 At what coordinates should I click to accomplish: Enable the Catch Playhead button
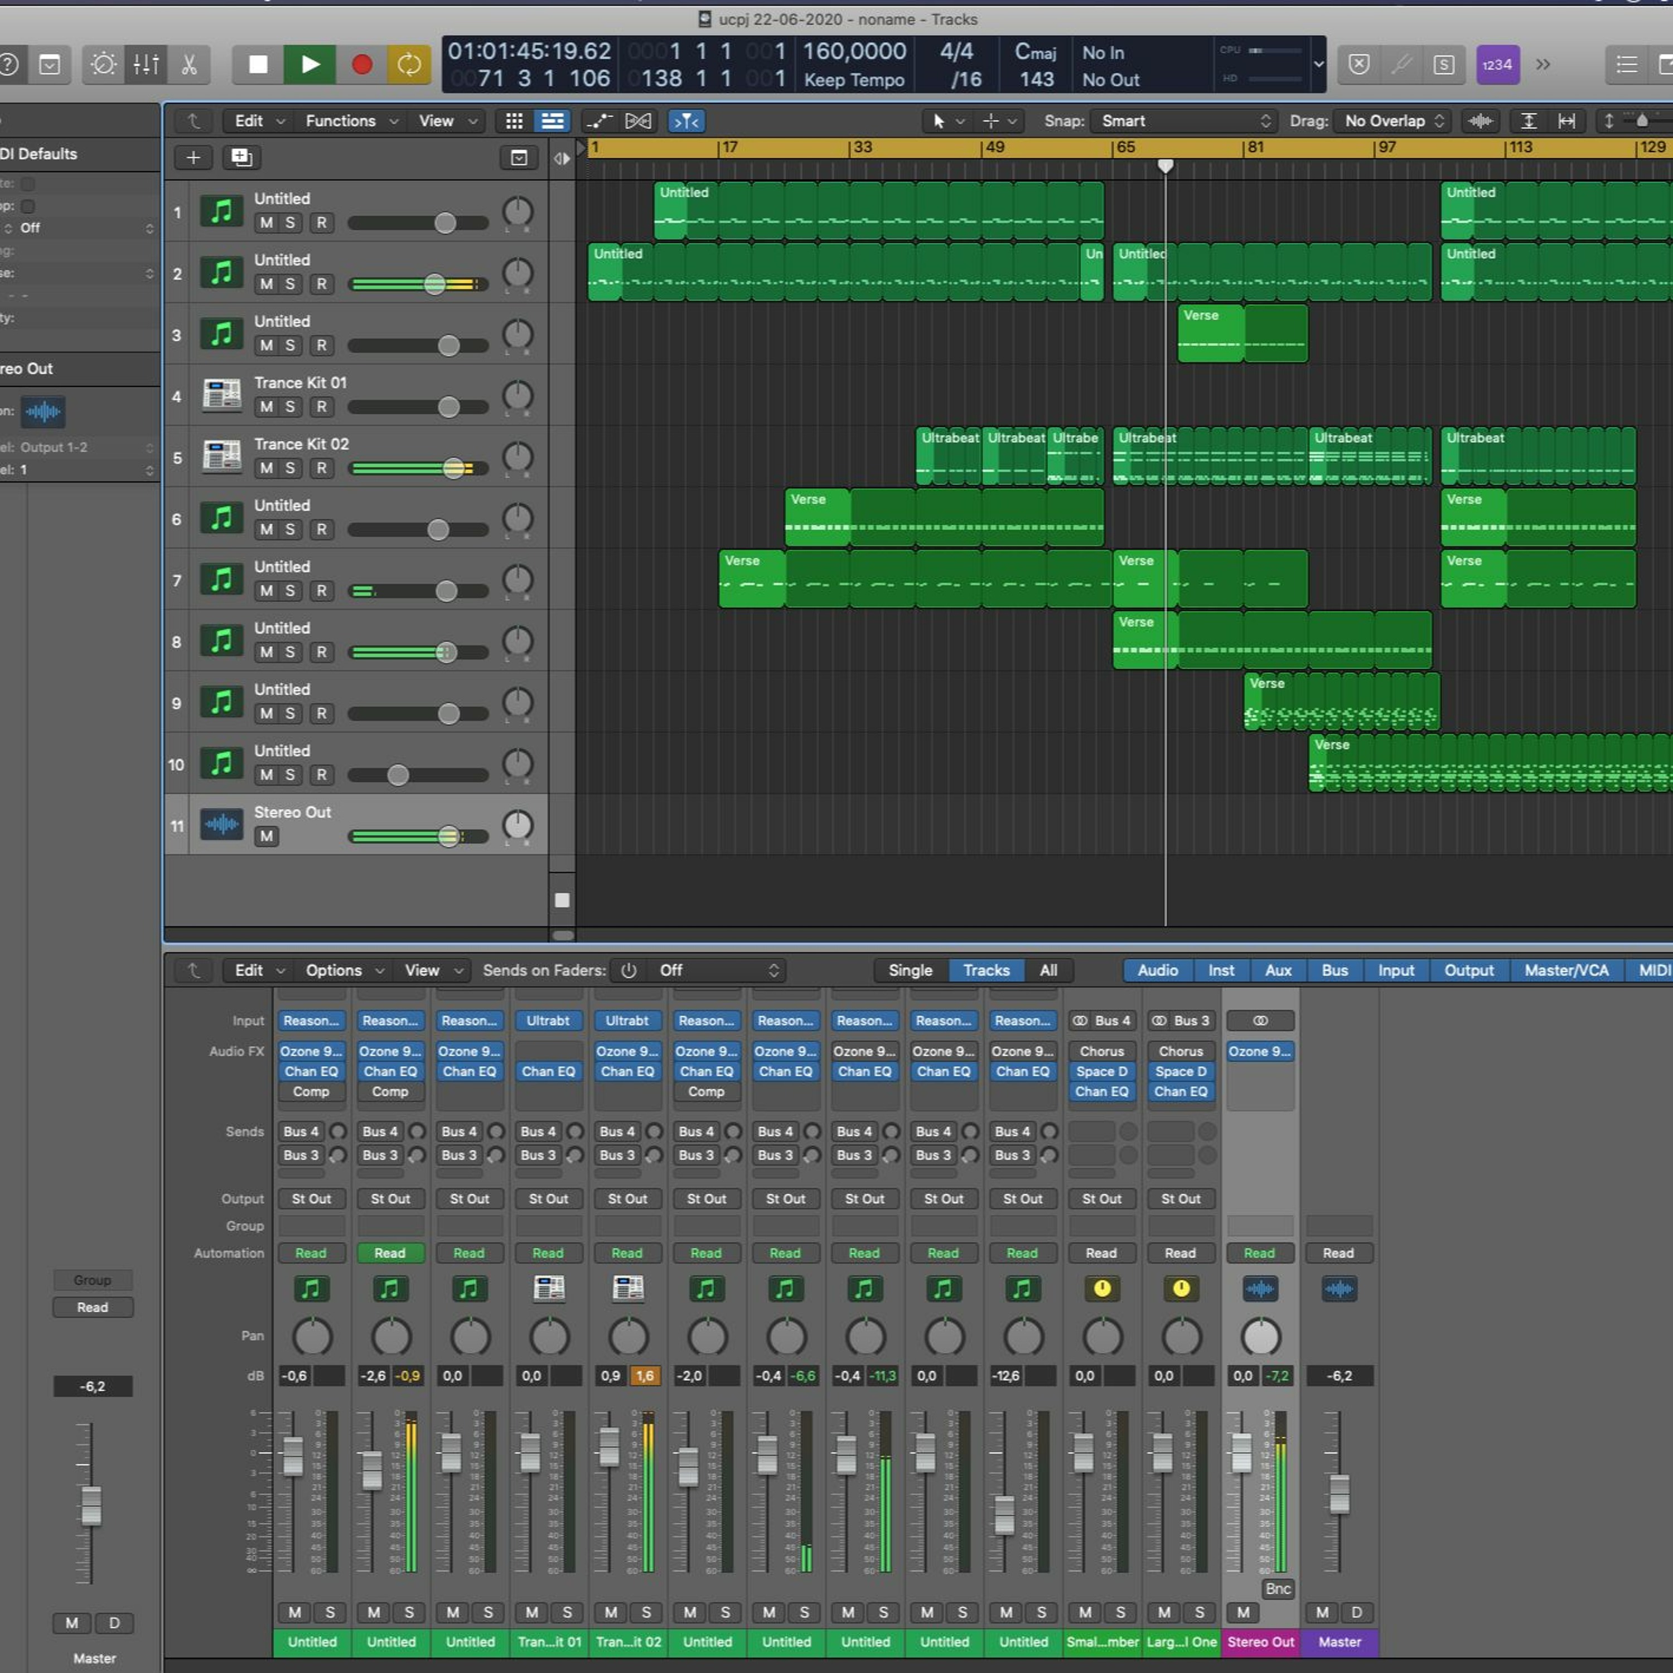(x=686, y=121)
